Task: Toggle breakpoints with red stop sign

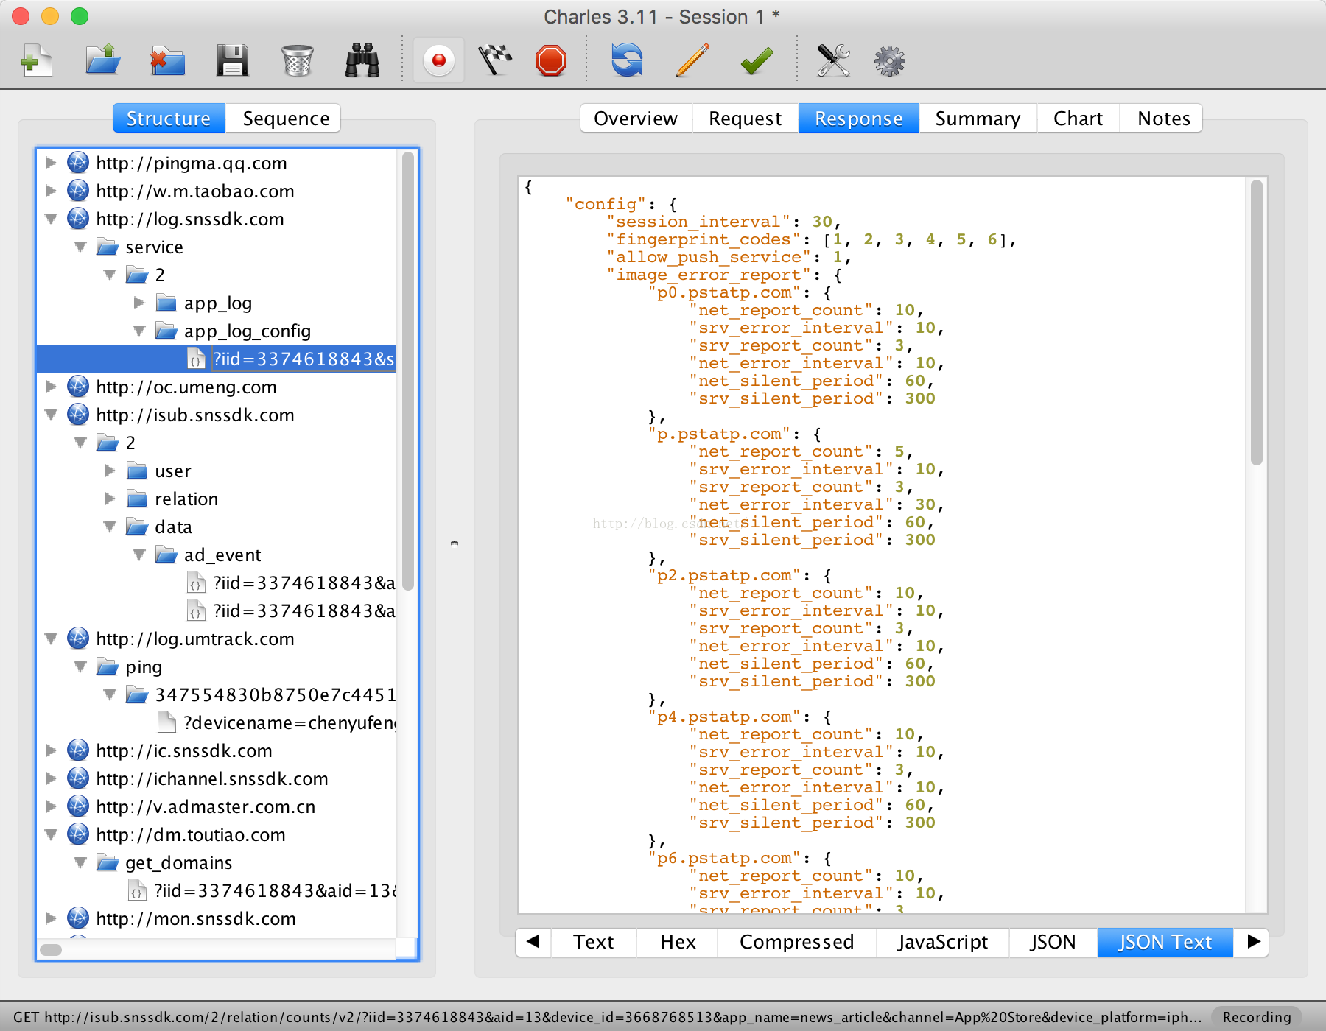Action: pyautogui.click(x=551, y=60)
